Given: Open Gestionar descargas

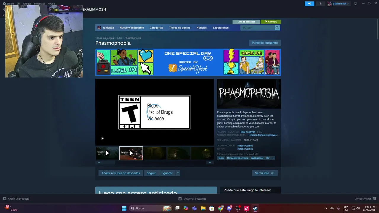Looking at the screenshot, I should pyautogui.click(x=192, y=199).
